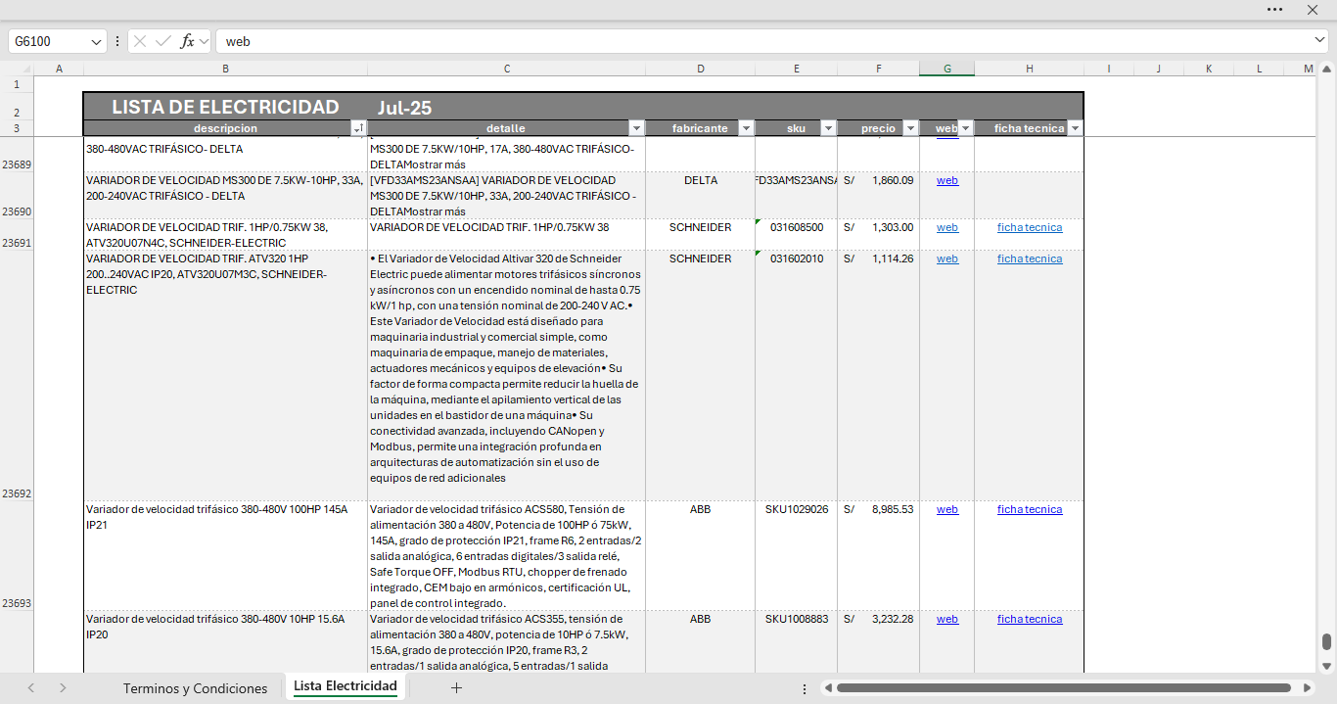Image resolution: width=1337 pixels, height=704 pixels.
Task: Go to next sheet with right arrow
Action: 63,688
